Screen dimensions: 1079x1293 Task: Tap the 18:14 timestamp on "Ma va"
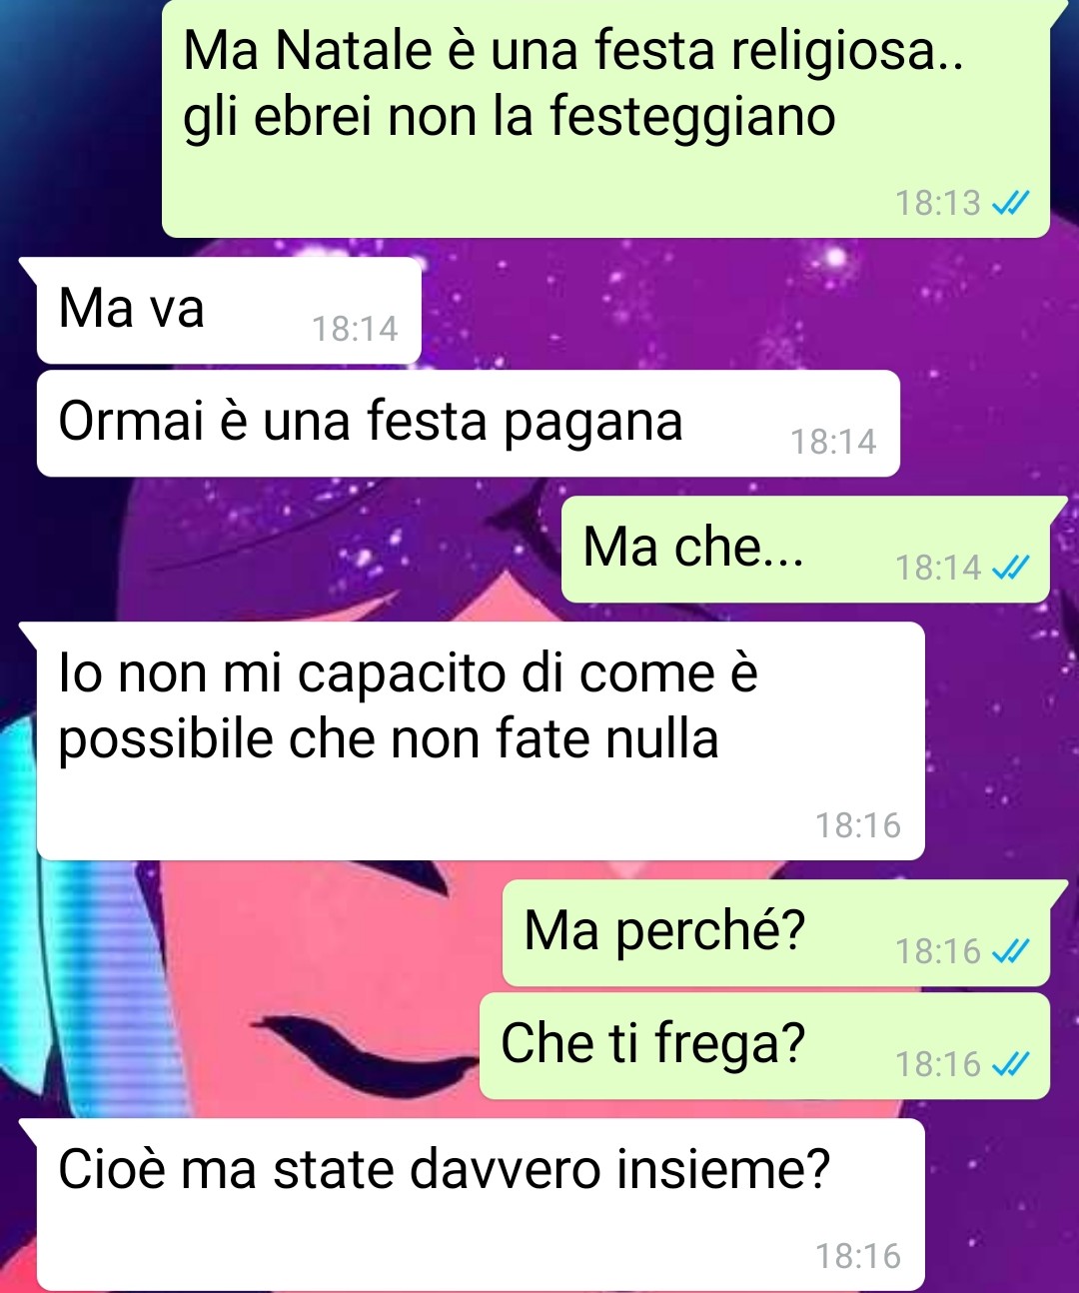(355, 329)
